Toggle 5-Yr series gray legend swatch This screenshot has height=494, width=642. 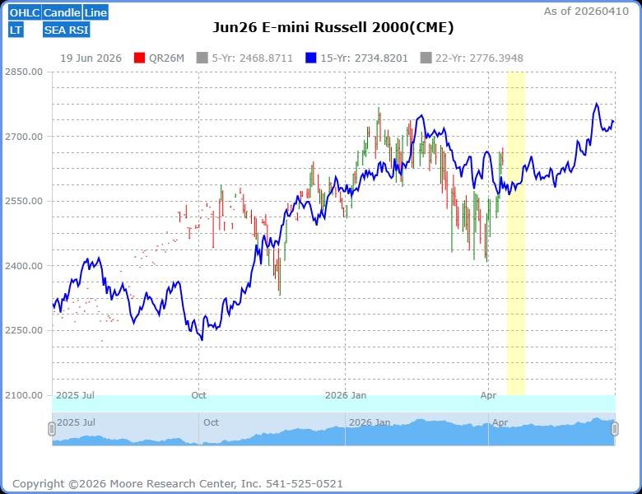click(x=202, y=58)
